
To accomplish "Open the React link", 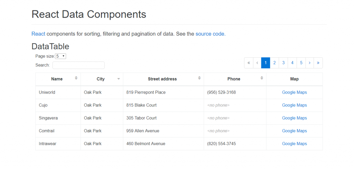I will [x=38, y=34].
